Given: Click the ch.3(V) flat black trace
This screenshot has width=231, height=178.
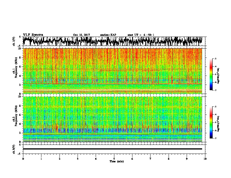Looking at the screenshot, I should pyautogui.click(x=113, y=149).
